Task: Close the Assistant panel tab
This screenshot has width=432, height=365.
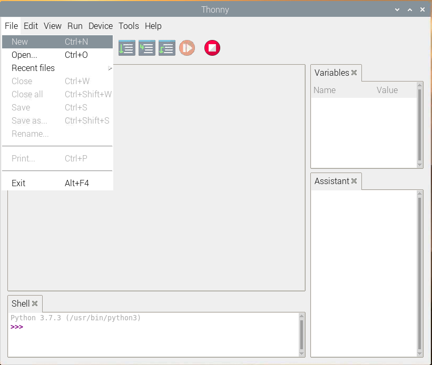Action: tap(354, 181)
